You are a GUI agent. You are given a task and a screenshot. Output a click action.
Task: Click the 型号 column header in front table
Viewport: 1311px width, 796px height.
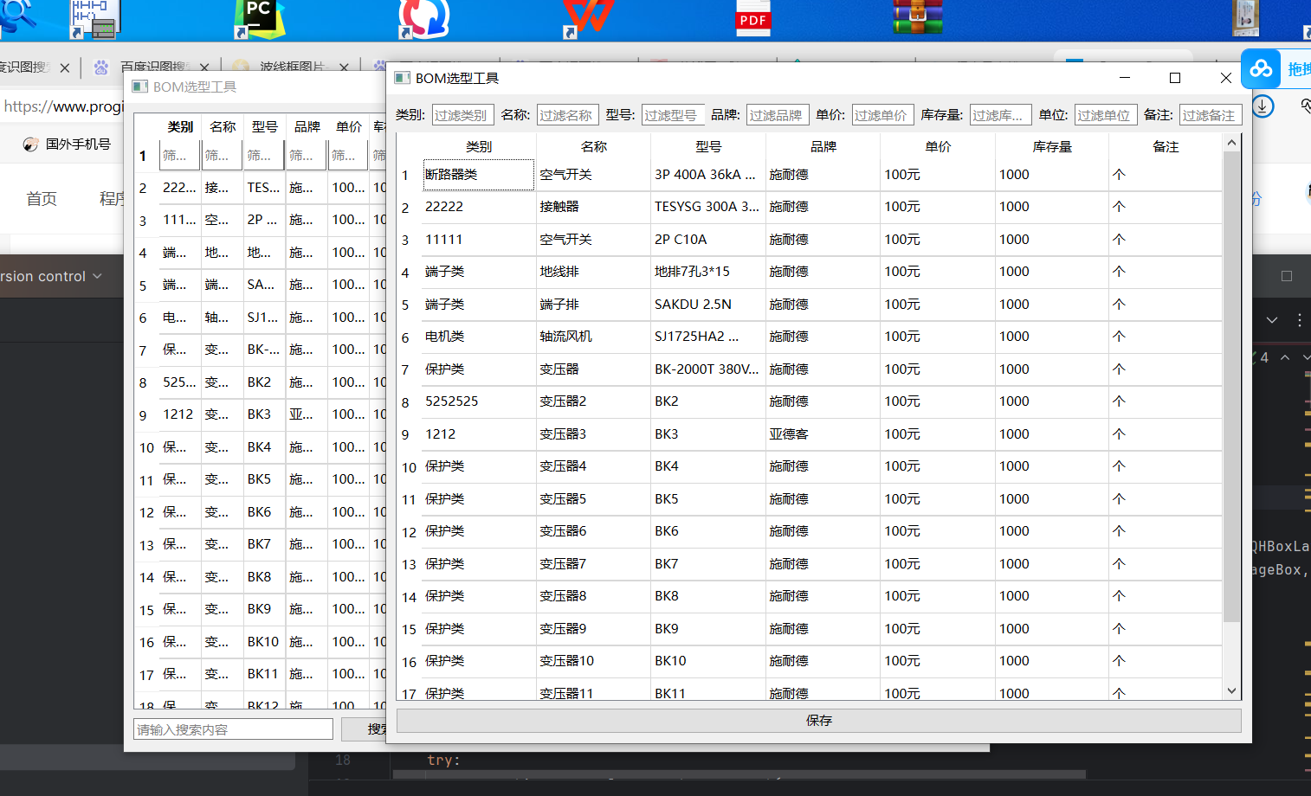tap(708, 147)
